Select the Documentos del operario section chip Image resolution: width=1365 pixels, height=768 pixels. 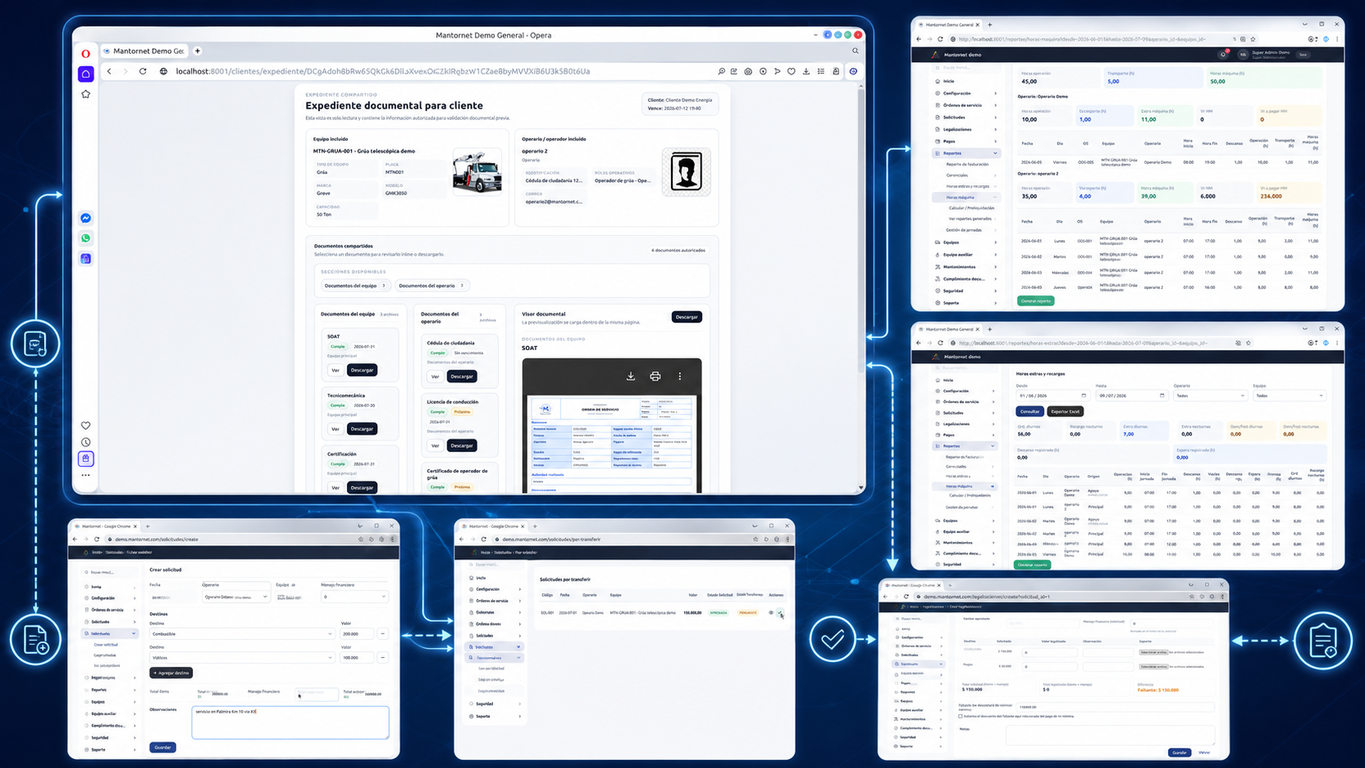pyautogui.click(x=431, y=286)
